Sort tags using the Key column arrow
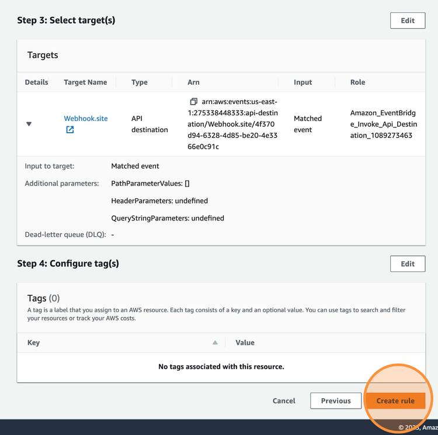Viewport: 438px width, 435px height. pos(215,343)
